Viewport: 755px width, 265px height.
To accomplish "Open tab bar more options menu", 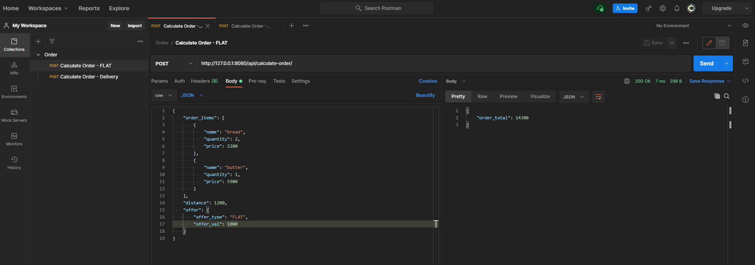I will 306,26.
